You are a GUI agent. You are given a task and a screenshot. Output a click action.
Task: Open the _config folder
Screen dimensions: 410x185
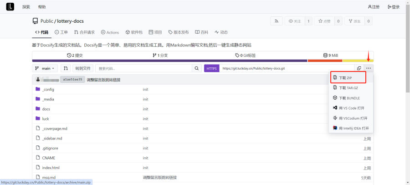pyautogui.click(x=48, y=90)
